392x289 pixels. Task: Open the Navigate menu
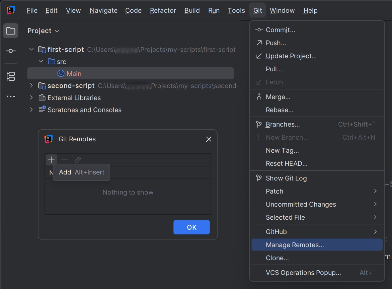pos(103,10)
